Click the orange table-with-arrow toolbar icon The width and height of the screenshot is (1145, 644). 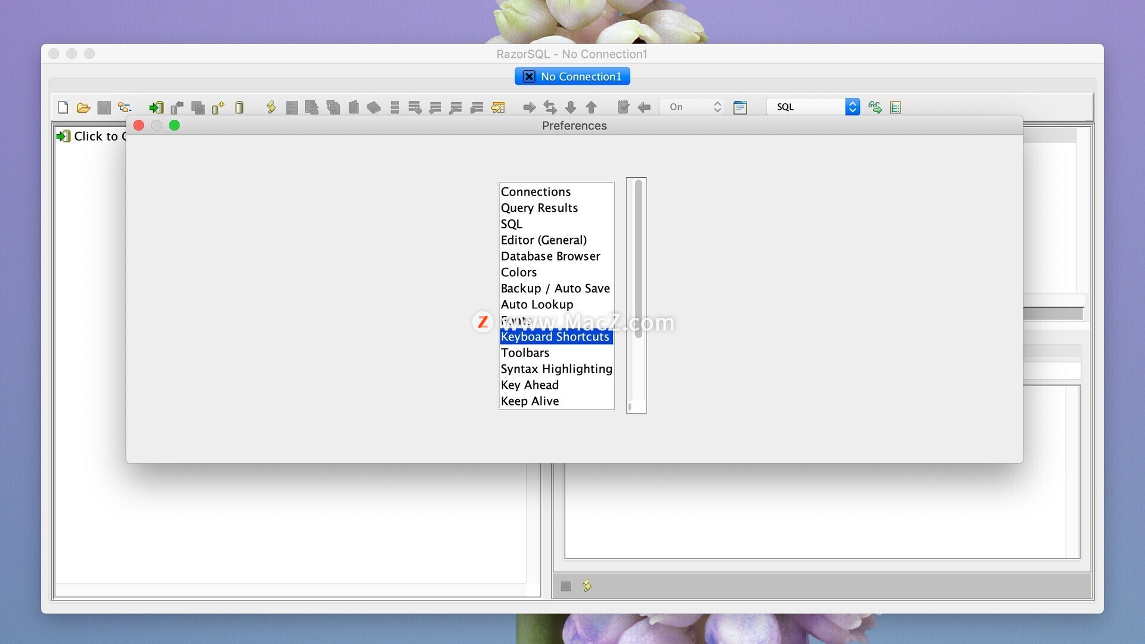click(x=498, y=107)
